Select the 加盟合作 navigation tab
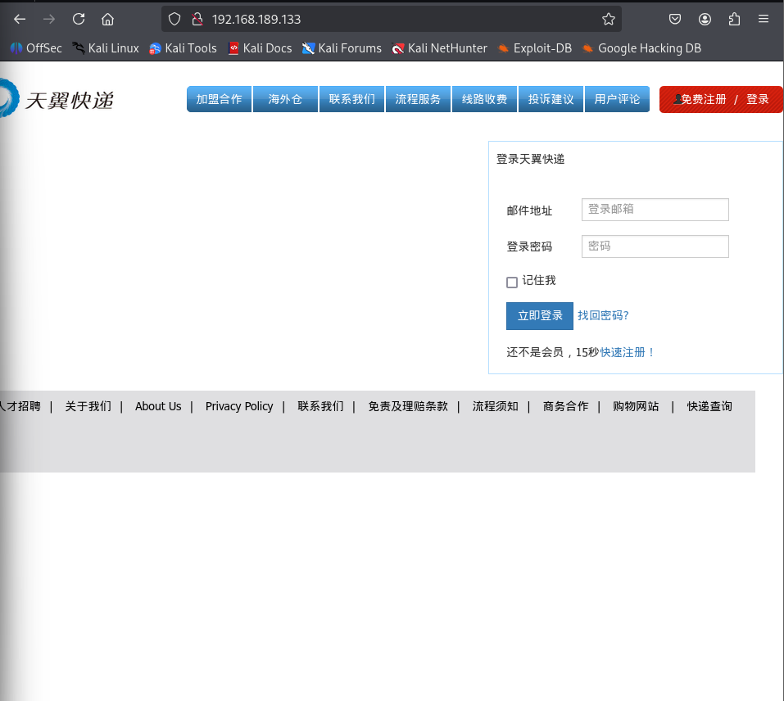 pyautogui.click(x=219, y=98)
